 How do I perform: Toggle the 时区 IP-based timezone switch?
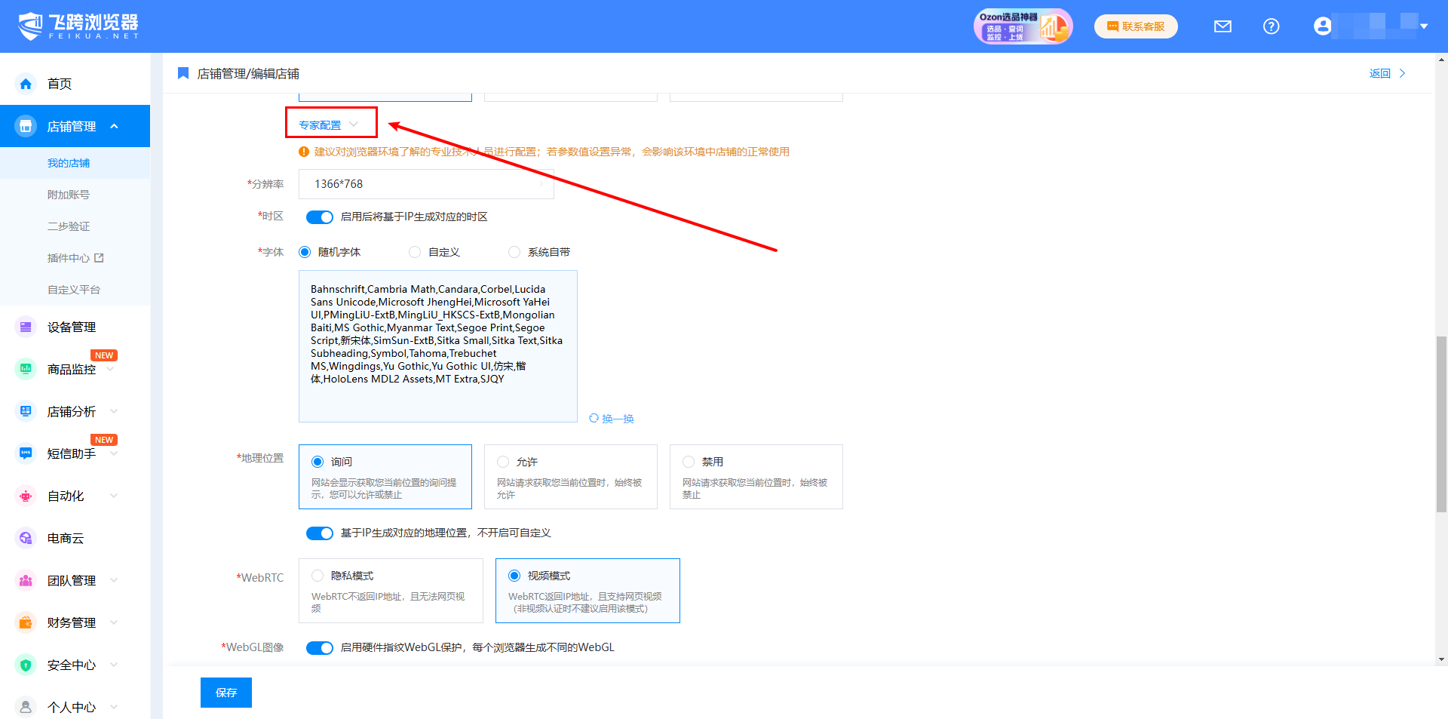(320, 217)
